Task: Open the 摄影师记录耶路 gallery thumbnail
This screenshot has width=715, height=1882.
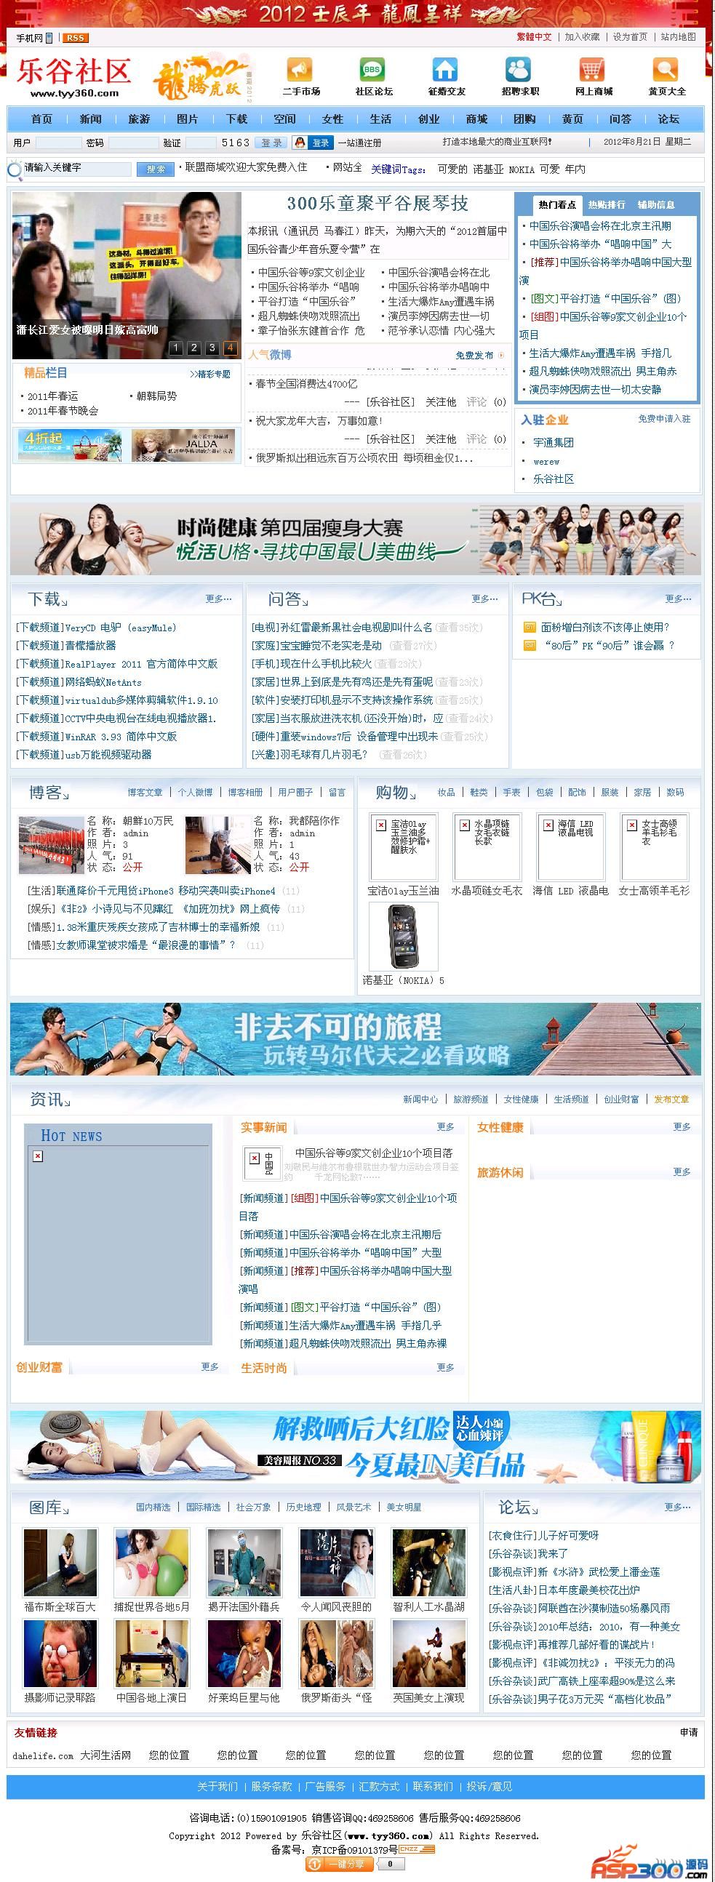Action: (60, 1654)
